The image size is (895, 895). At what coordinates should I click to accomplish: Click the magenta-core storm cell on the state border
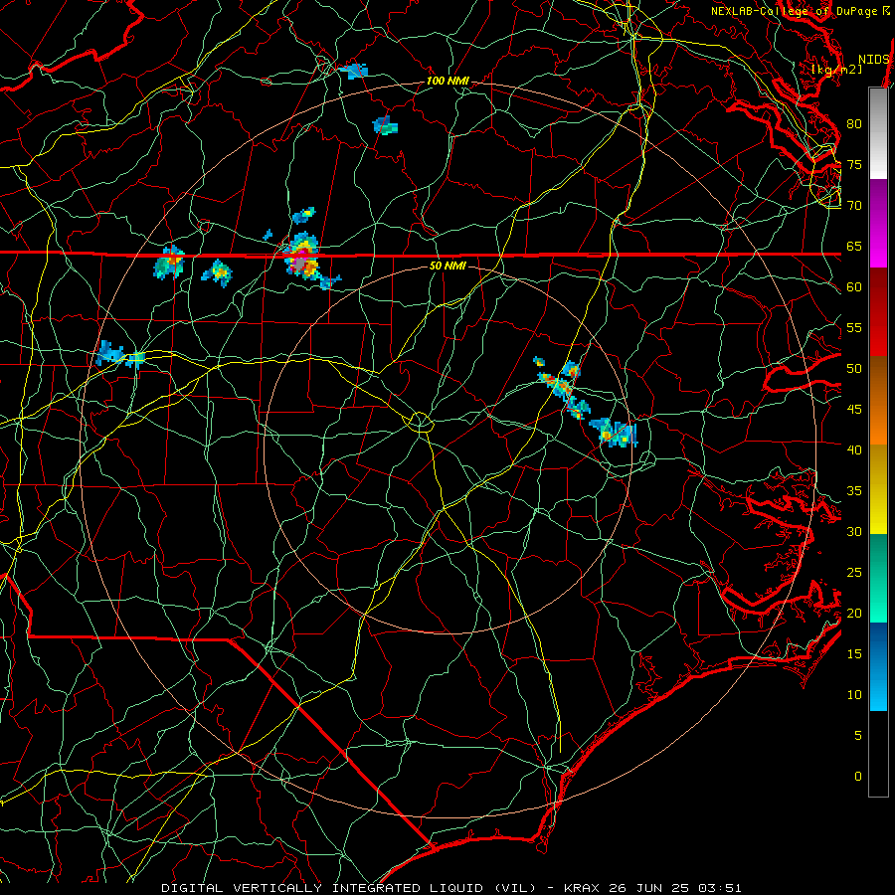tap(302, 257)
